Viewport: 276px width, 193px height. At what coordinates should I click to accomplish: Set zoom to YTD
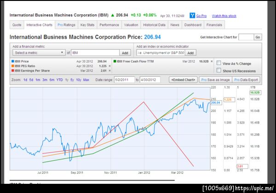point(59,80)
